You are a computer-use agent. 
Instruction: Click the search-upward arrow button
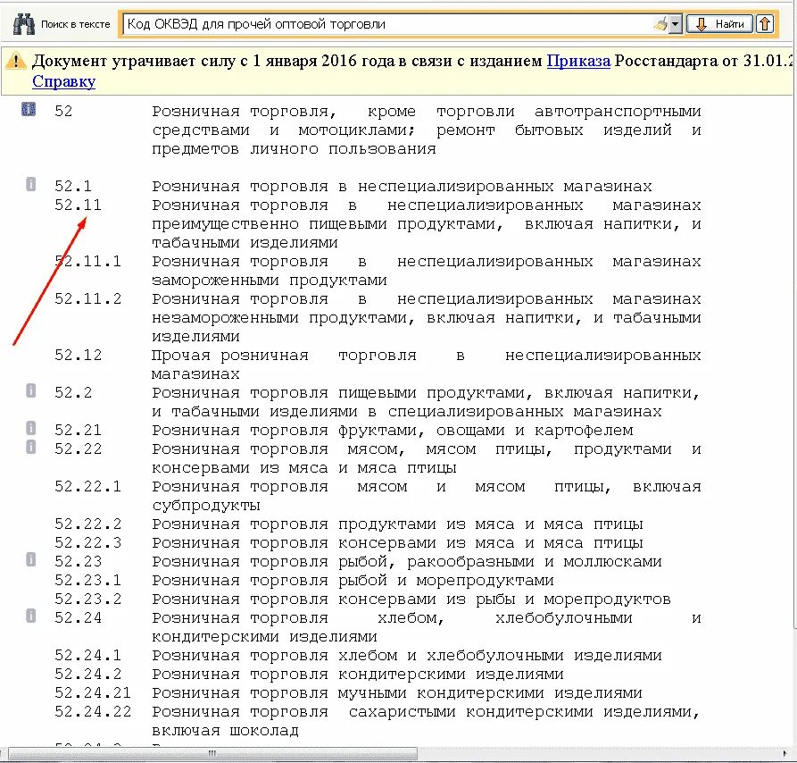(x=765, y=24)
